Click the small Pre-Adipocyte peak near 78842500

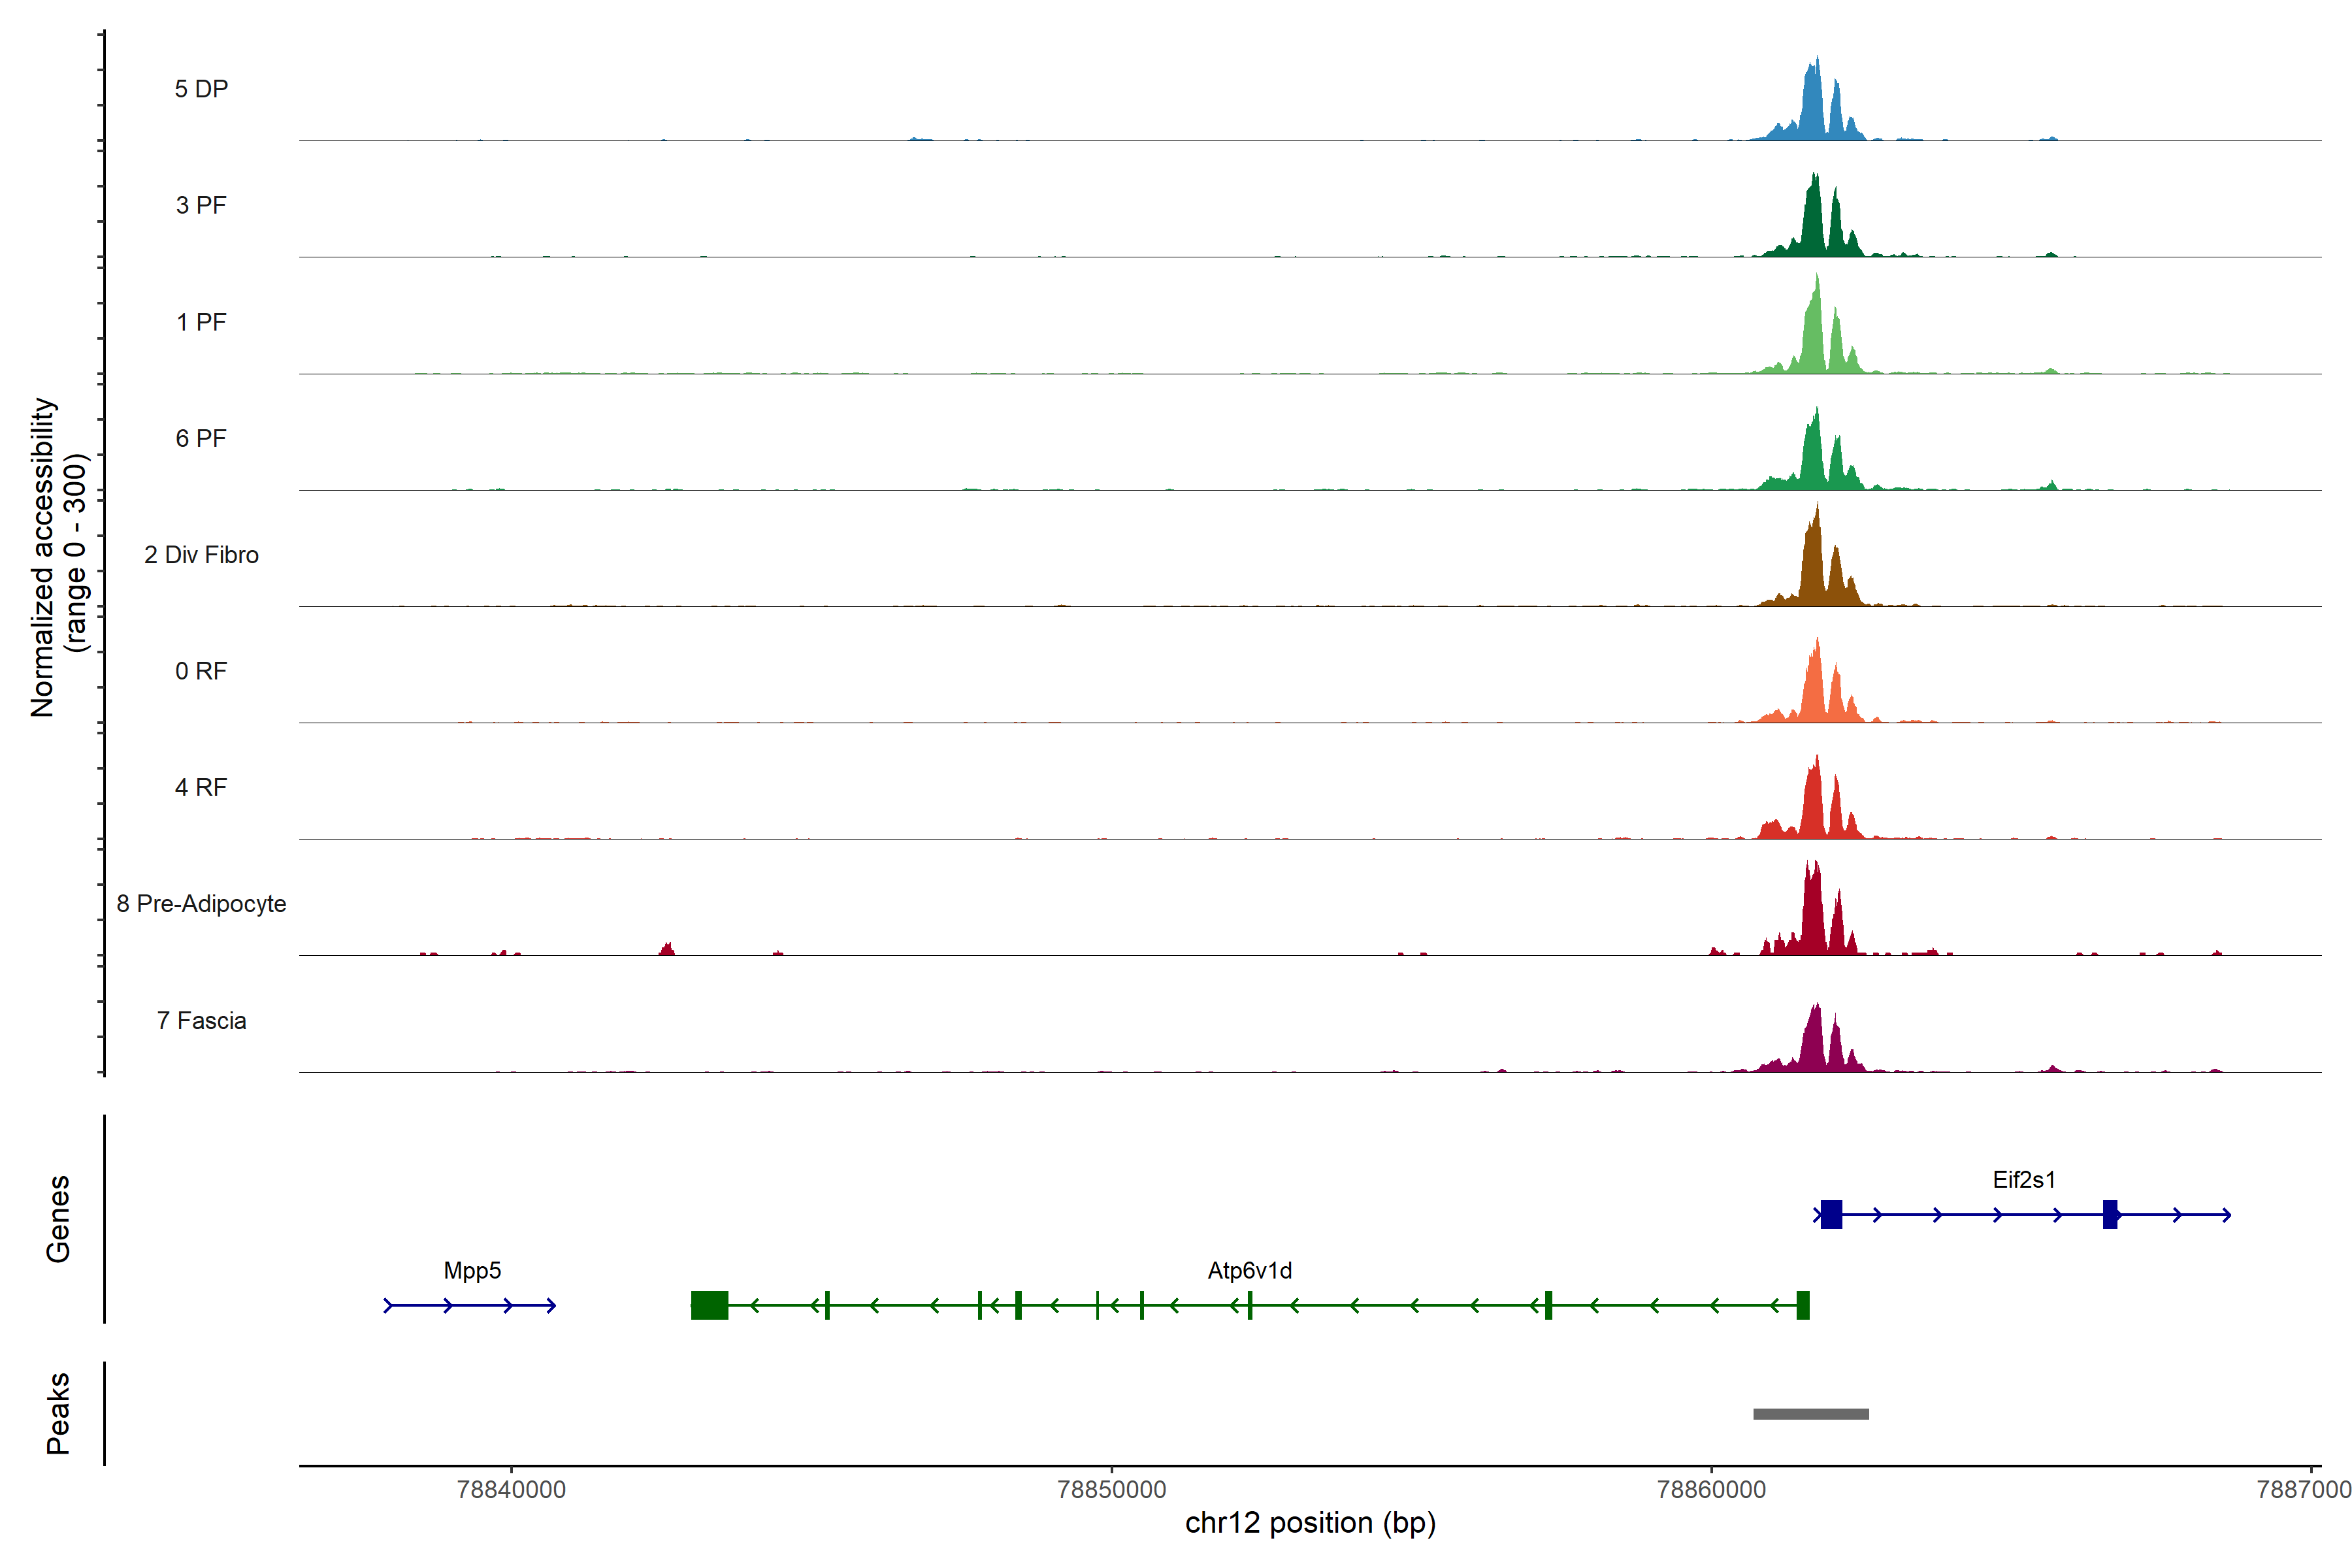point(667,949)
